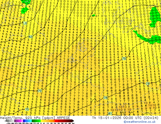Click the 63 contour label
The image size is (161, 124).
(x=30, y=37)
